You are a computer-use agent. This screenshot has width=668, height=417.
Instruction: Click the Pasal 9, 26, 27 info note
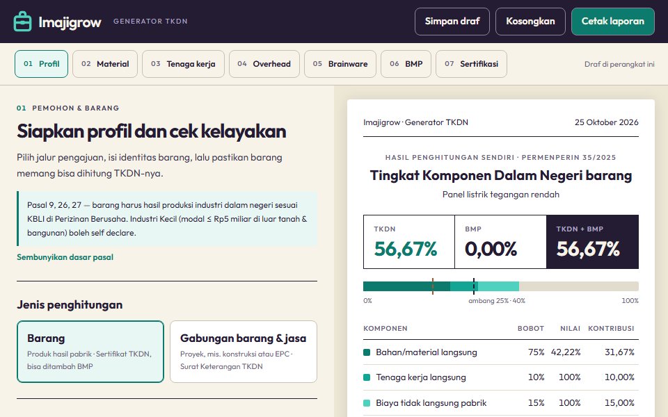[167, 219]
